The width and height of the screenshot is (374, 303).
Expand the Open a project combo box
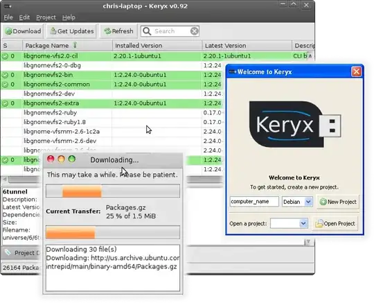click(x=289, y=224)
